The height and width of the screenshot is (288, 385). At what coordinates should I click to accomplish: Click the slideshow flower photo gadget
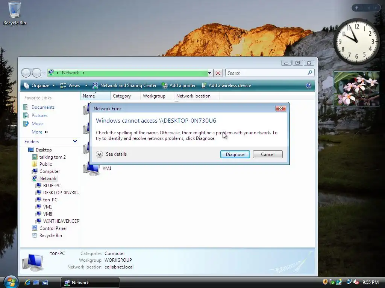(x=356, y=89)
